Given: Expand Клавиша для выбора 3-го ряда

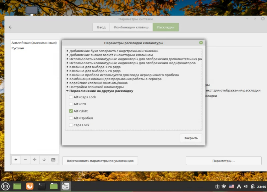Looking at the screenshot, I should pyautogui.click(x=67, y=67).
